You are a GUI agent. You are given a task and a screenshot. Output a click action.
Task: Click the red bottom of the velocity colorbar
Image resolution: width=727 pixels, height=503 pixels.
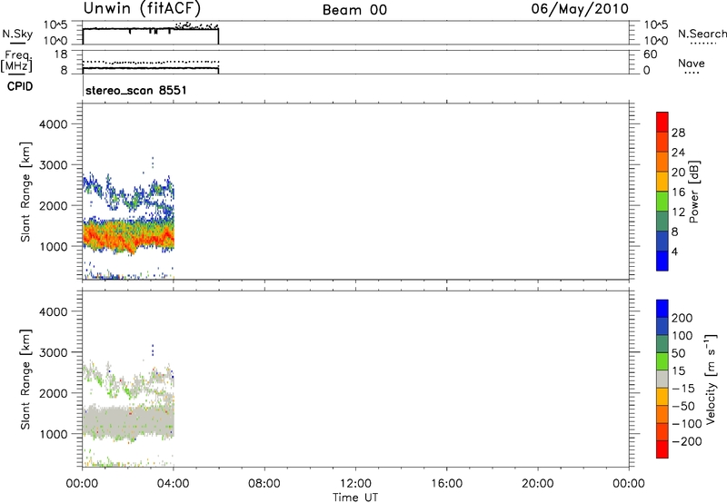tap(662, 449)
